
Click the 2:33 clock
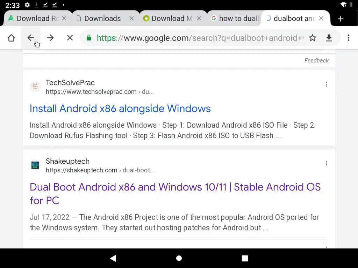12,5
